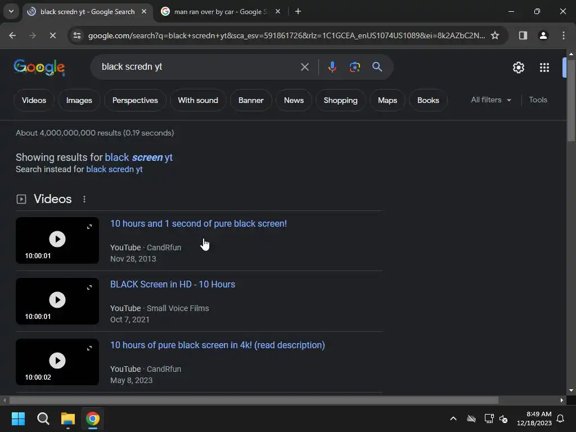Filter results by Shopping
The image size is (576, 432).
pyautogui.click(x=340, y=100)
